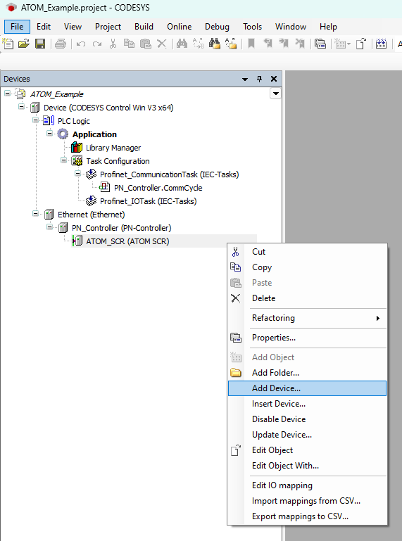Click the Replace in Files toolbar icon
The image size is (402, 541).
click(x=231, y=44)
